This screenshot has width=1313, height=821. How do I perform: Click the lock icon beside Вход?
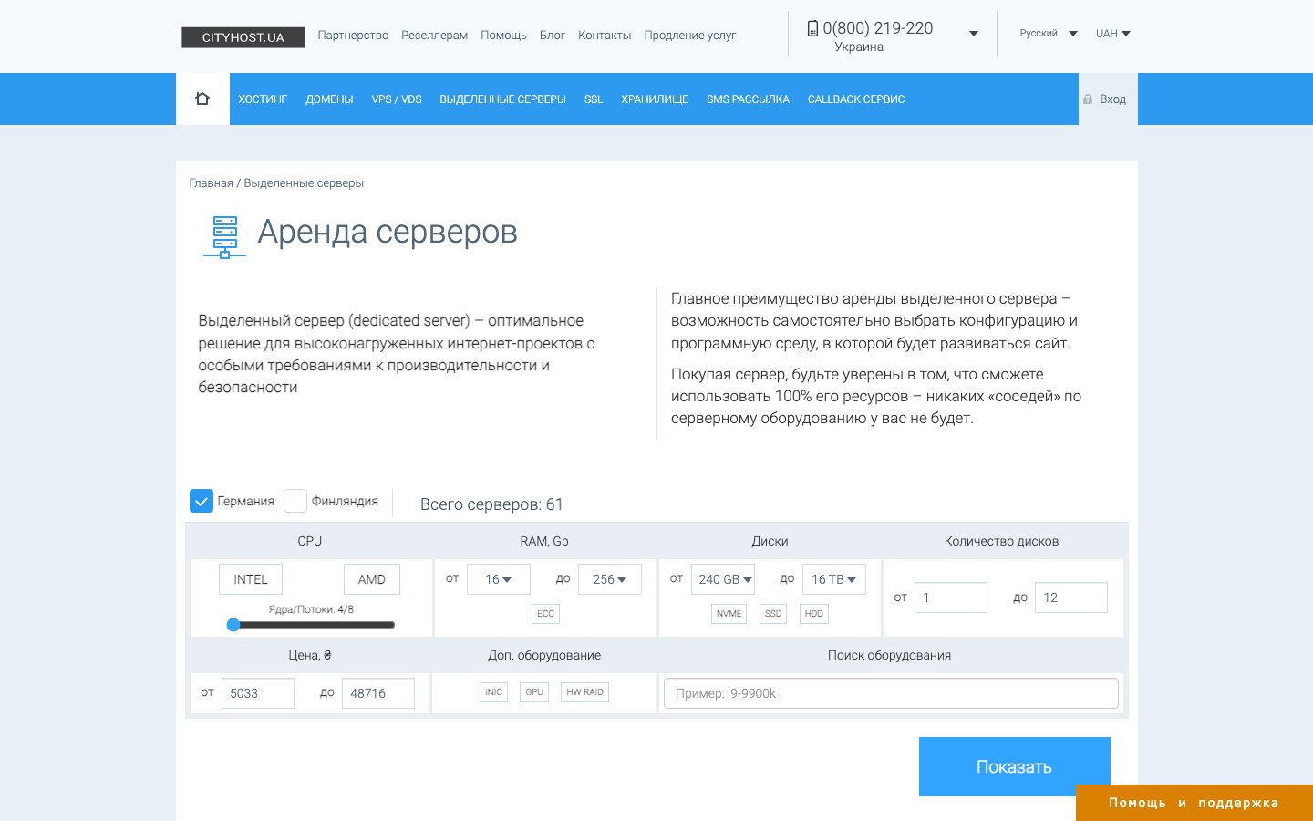[x=1088, y=99]
